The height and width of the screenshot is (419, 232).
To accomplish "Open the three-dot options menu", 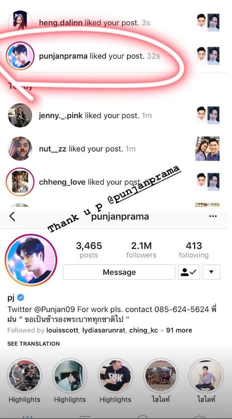I will (213, 216).
